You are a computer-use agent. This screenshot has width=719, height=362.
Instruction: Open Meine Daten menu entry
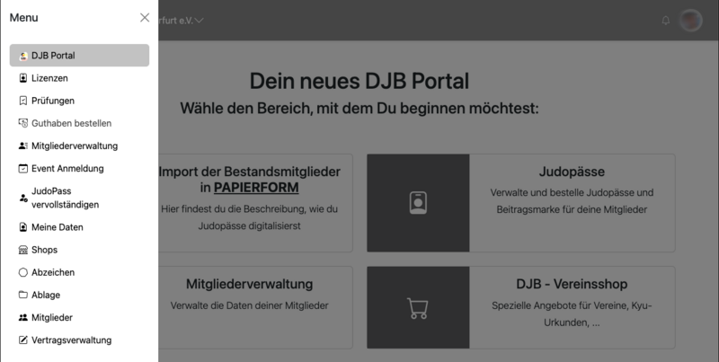coord(79,227)
